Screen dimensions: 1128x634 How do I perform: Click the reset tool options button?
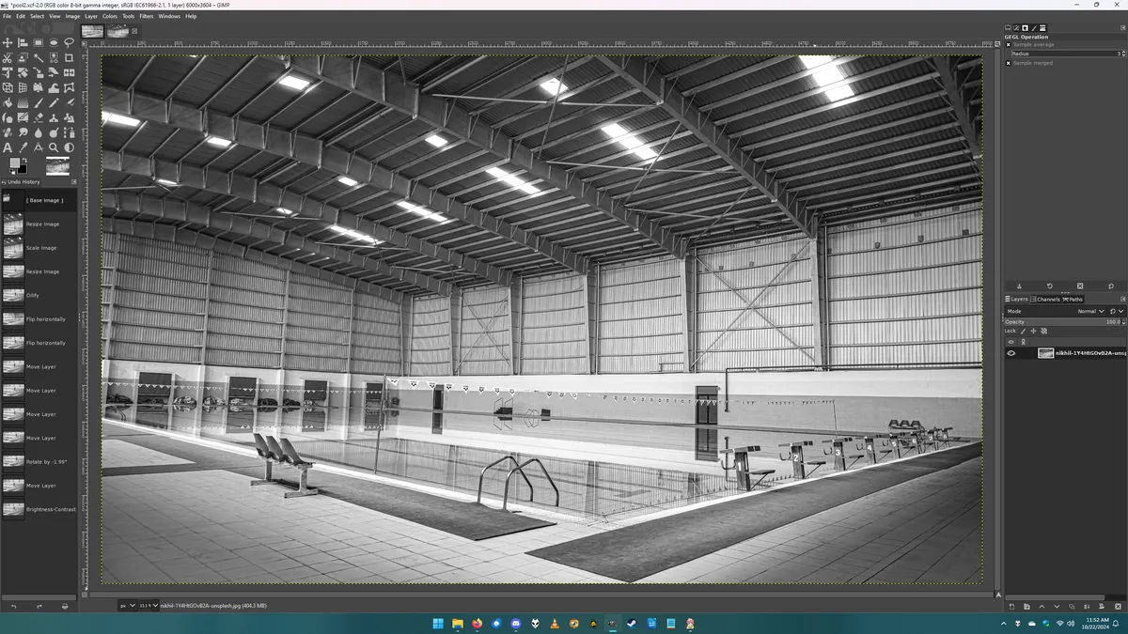coord(1110,286)
